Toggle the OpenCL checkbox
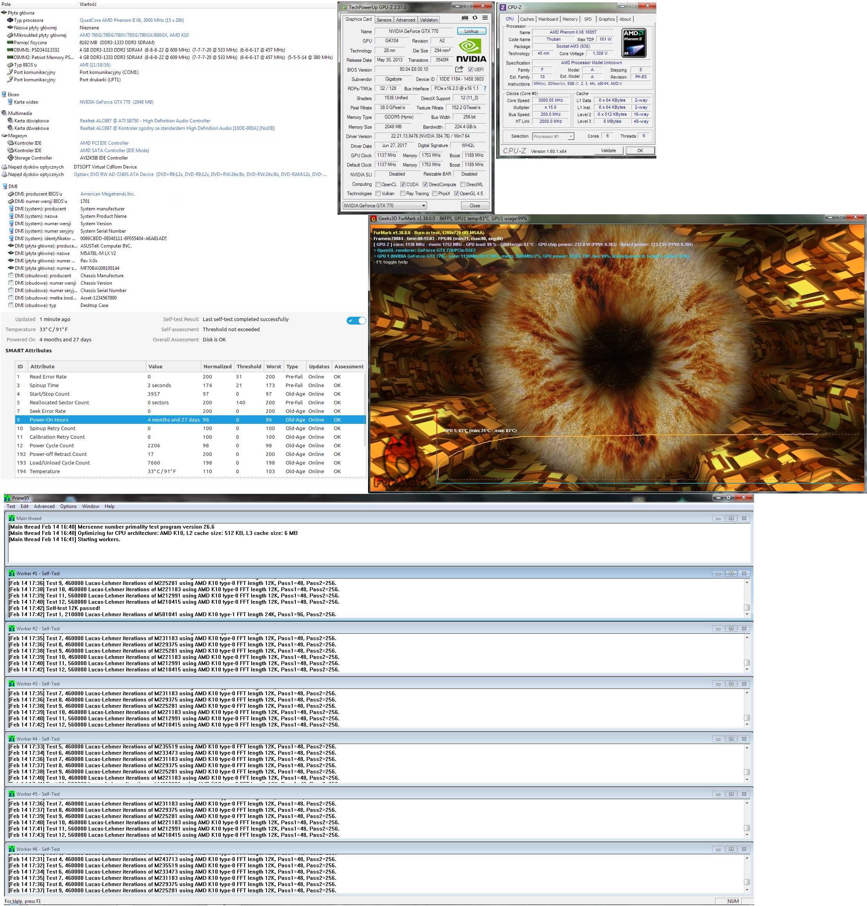 coord(378,185)
